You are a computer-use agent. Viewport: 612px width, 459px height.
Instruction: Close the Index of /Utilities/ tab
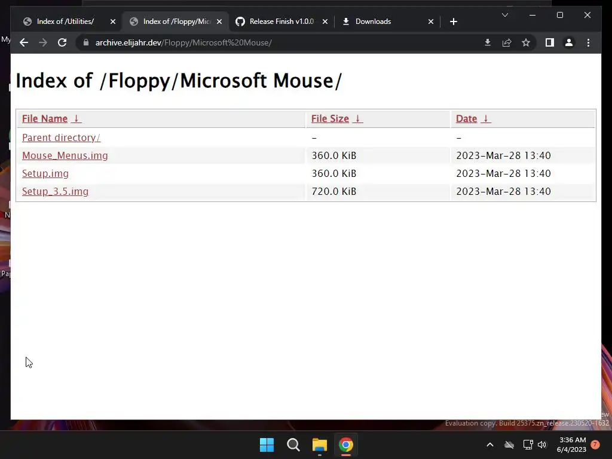[113, 22]
